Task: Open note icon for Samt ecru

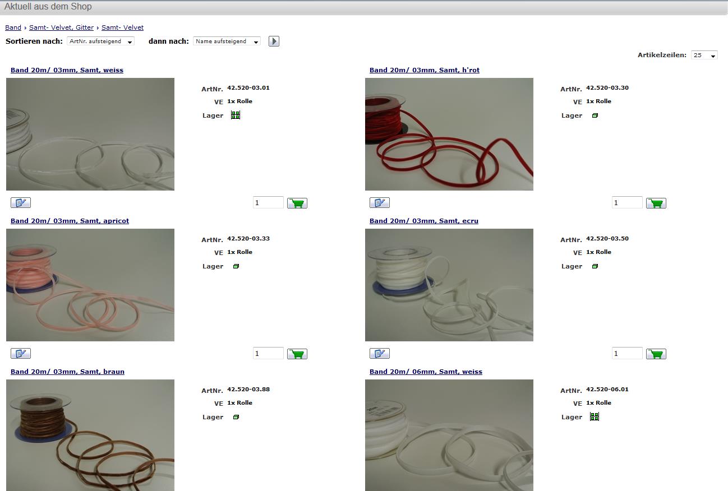Action: (x=380, y=353)
